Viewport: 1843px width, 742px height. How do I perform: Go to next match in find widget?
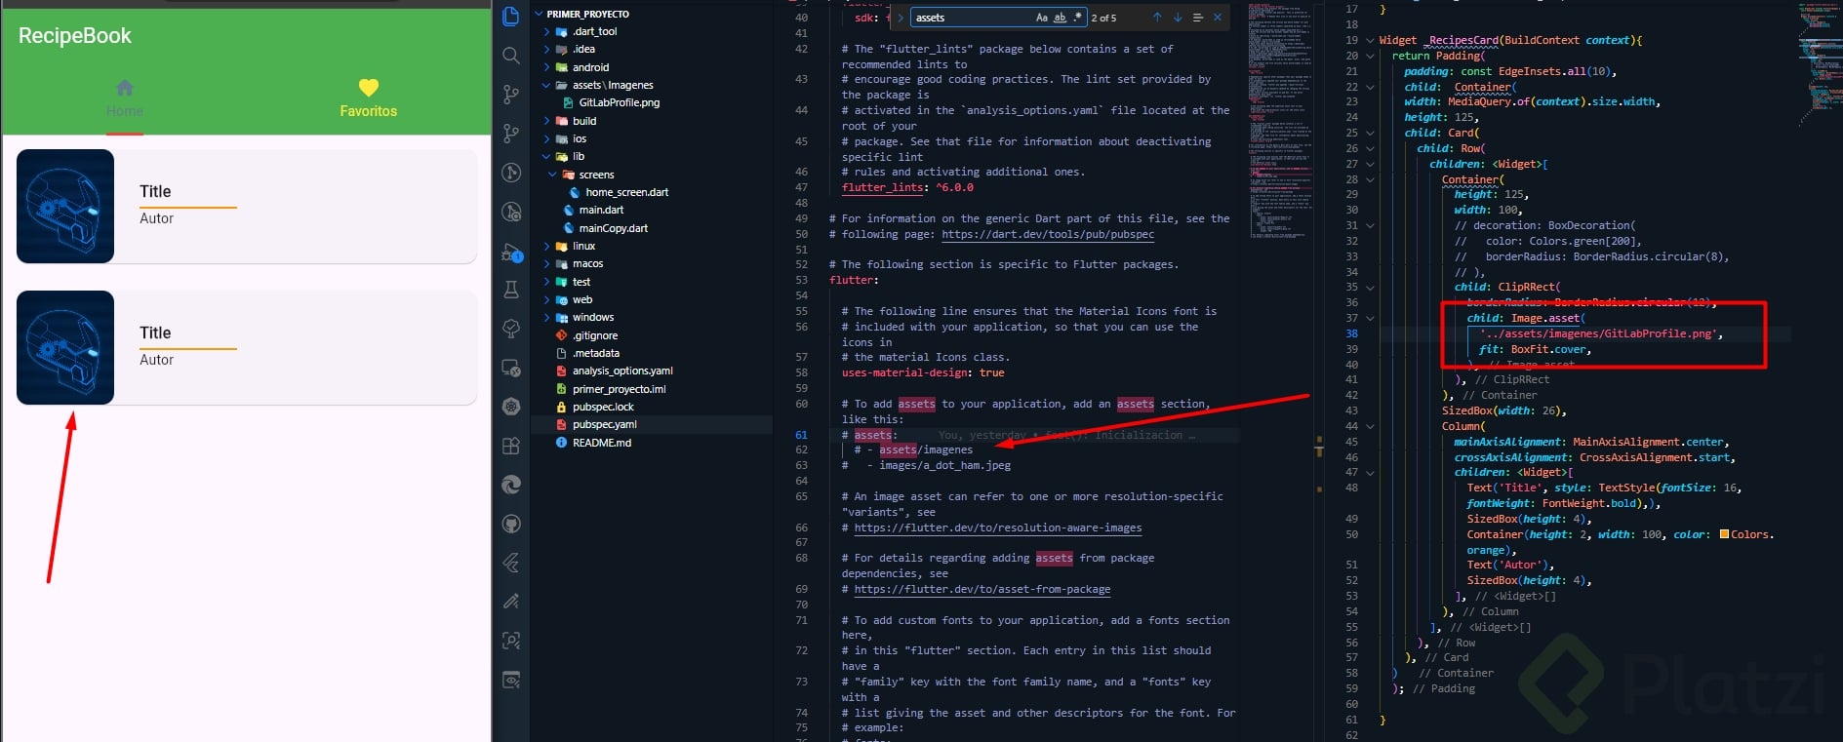(x=1178, y=18)
